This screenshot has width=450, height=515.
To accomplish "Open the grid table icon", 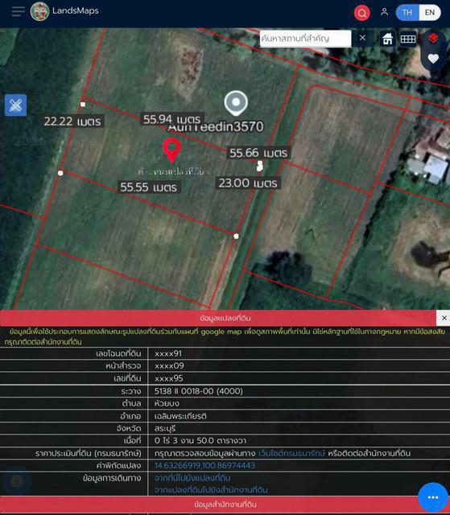I will pyautogui.click(x=408, y=39).
